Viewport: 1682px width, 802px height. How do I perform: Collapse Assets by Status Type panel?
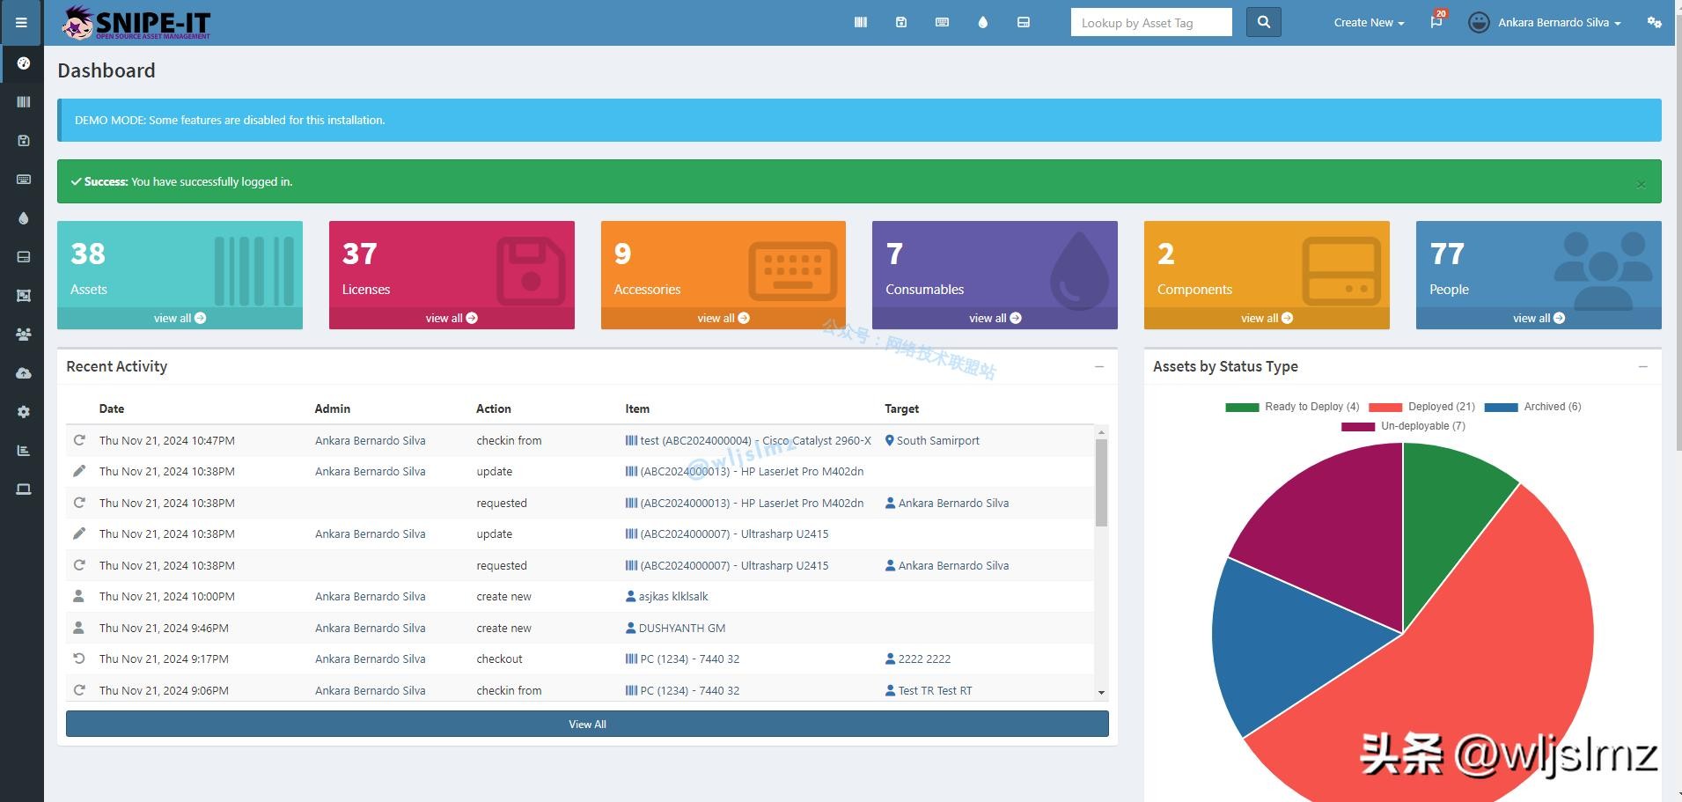click(1642, 367)
